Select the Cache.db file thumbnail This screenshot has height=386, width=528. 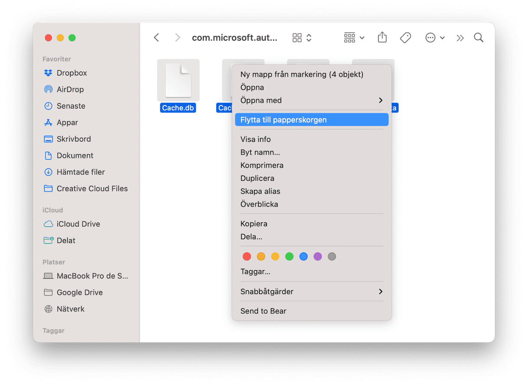click(x=178, y=81)
